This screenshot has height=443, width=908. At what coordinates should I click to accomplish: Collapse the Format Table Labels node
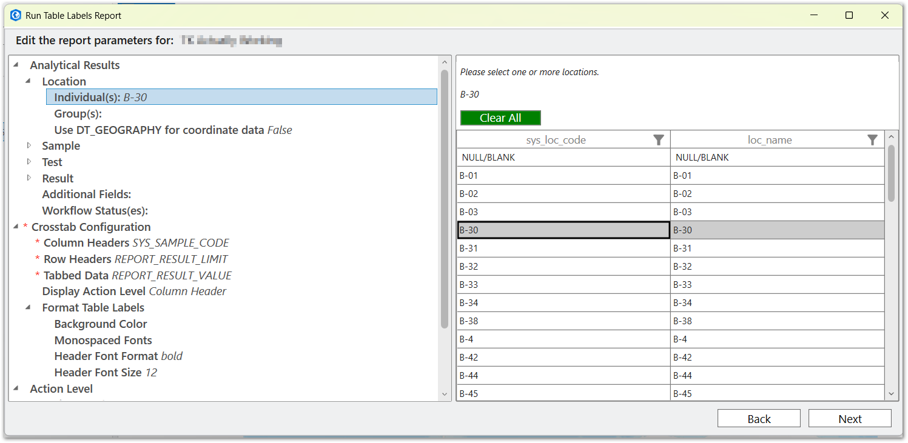pyautogui.click(x=28, y=307)
